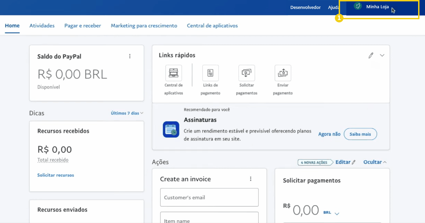
Task: Click the 4 novas ações badge
Action: point(315,162)
